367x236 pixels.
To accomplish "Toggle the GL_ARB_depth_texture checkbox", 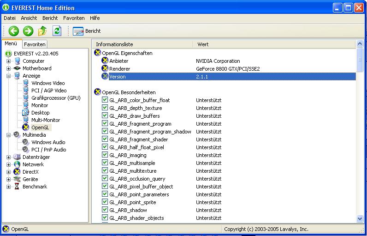I will point(105,108).
